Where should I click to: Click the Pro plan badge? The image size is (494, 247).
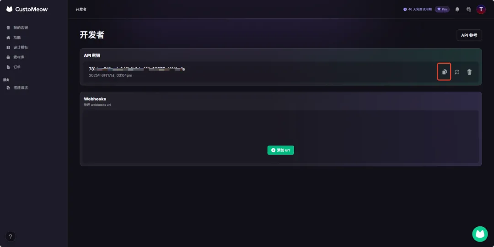(442, 10)
